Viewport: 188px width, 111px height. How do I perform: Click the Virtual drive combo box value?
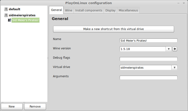[146, 68]
